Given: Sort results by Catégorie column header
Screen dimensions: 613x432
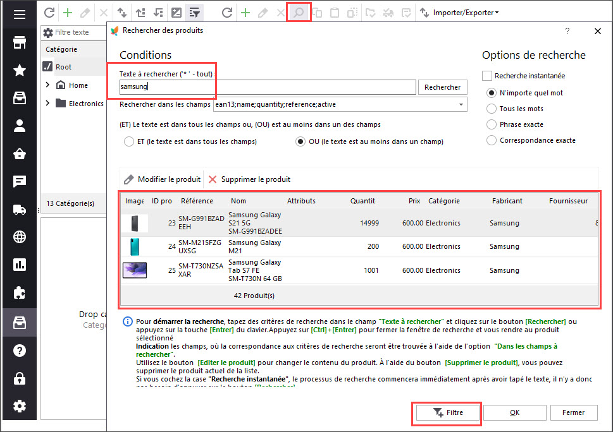Looking at the screenshot, I should (x=443, y=201).
